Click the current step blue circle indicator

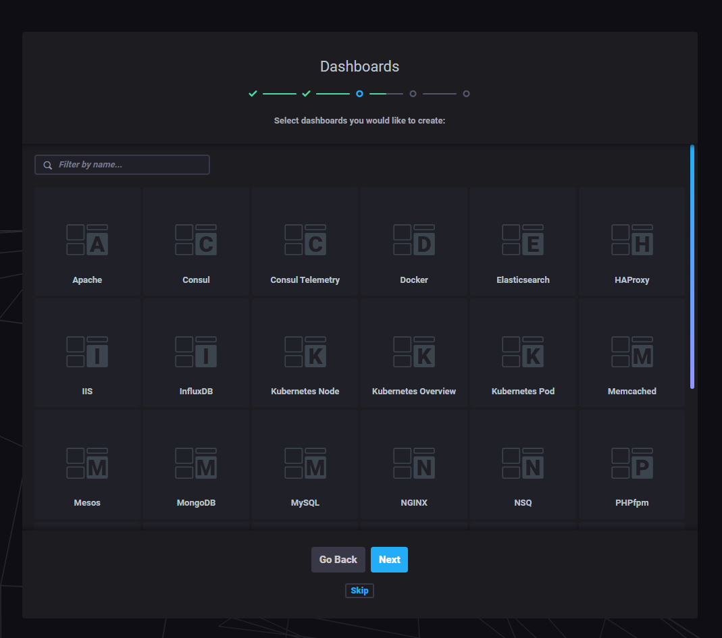click(x=359, y=93)
